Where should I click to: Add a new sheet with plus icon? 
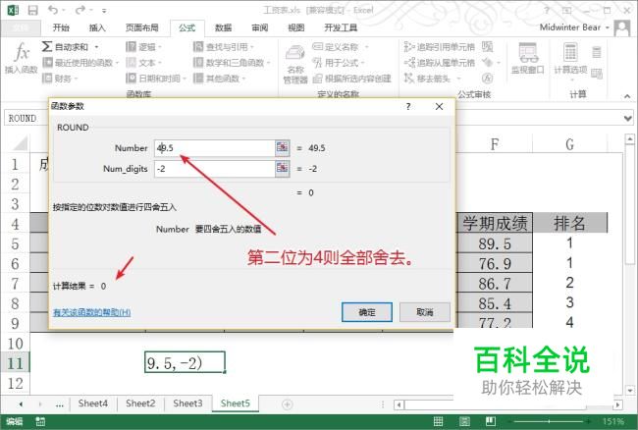288,404
